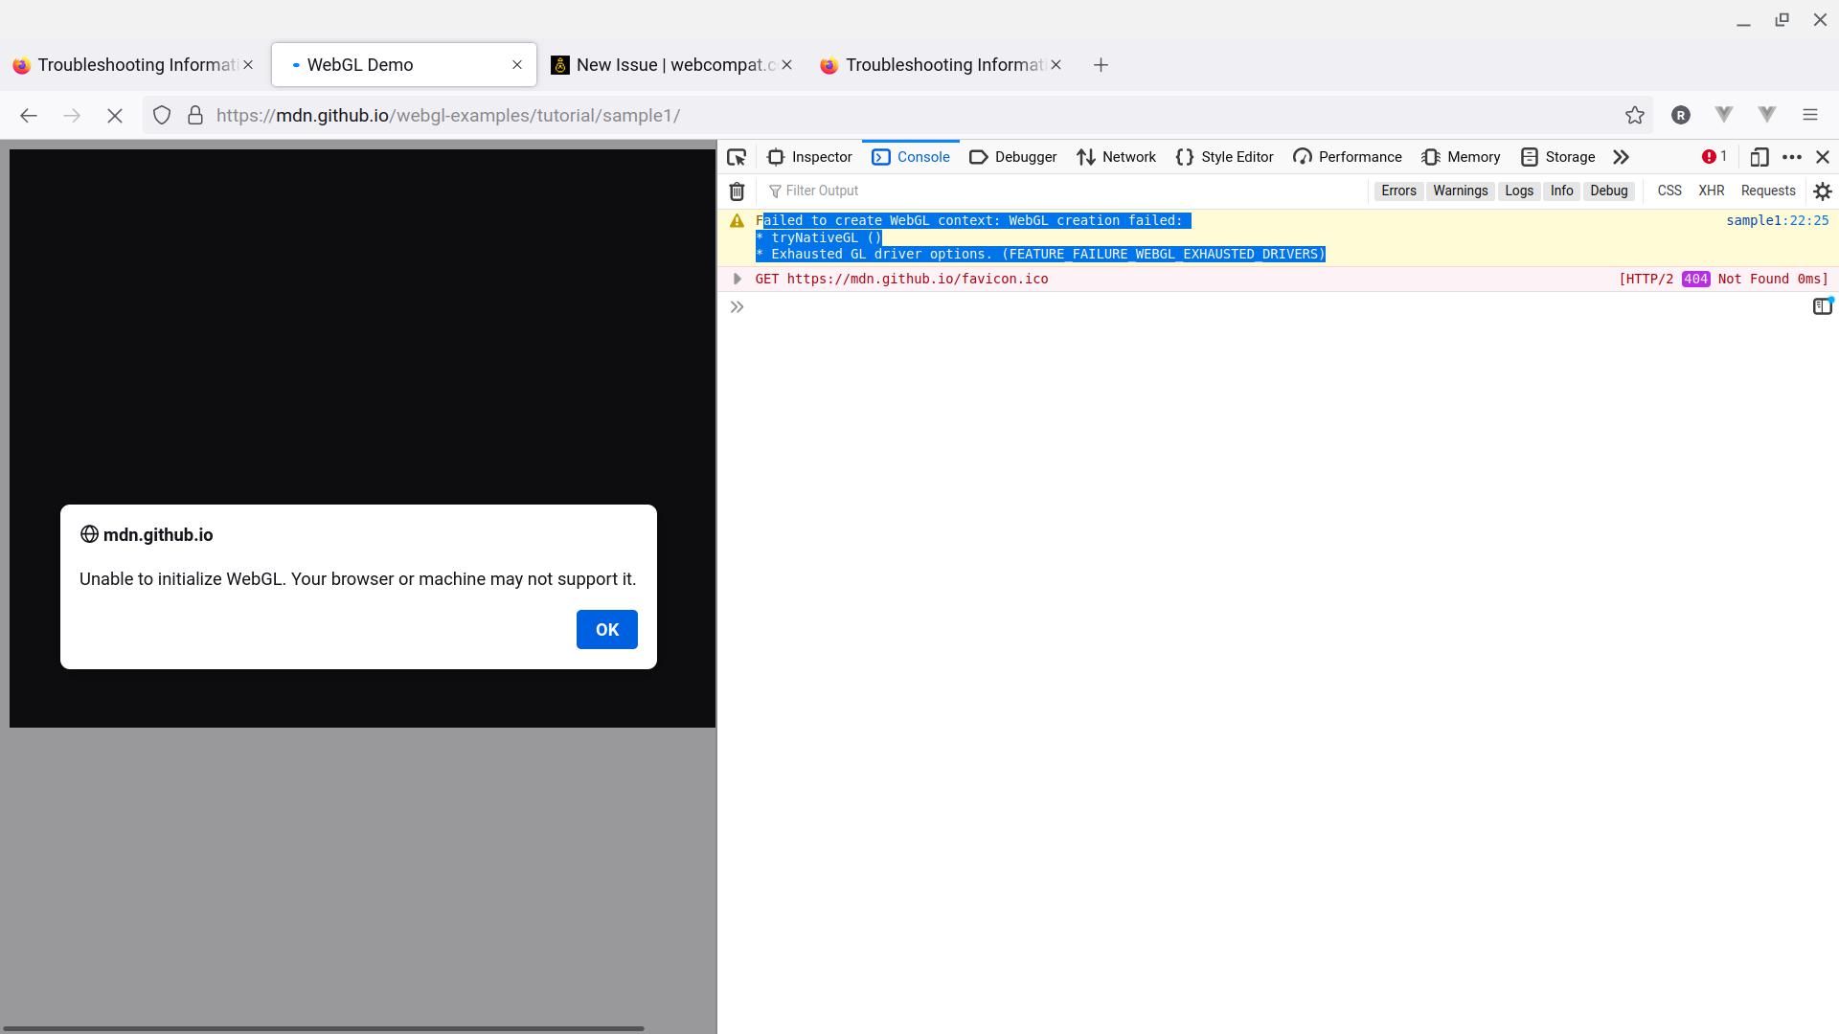This screenshot has width=1839, height=1034.
Task: Open DevTools three-dot customize menu
Action: [x=1792, y=157]
